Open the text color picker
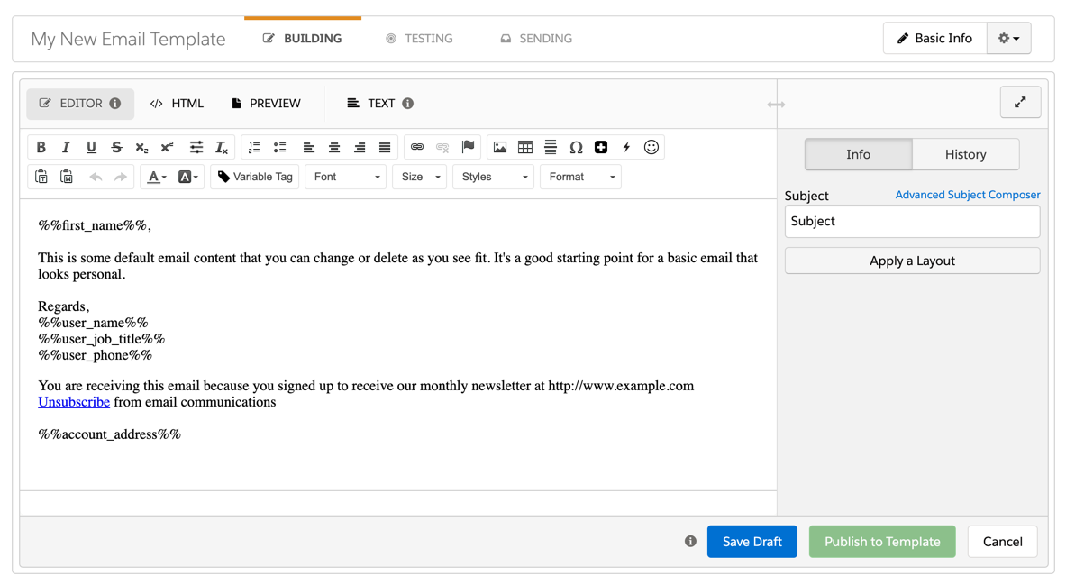The image size is (1066, 576). [157, 177]
